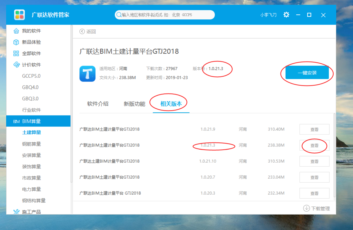
Task: Click version text 1.0.21.10 in the list
Action: point(208,161)
